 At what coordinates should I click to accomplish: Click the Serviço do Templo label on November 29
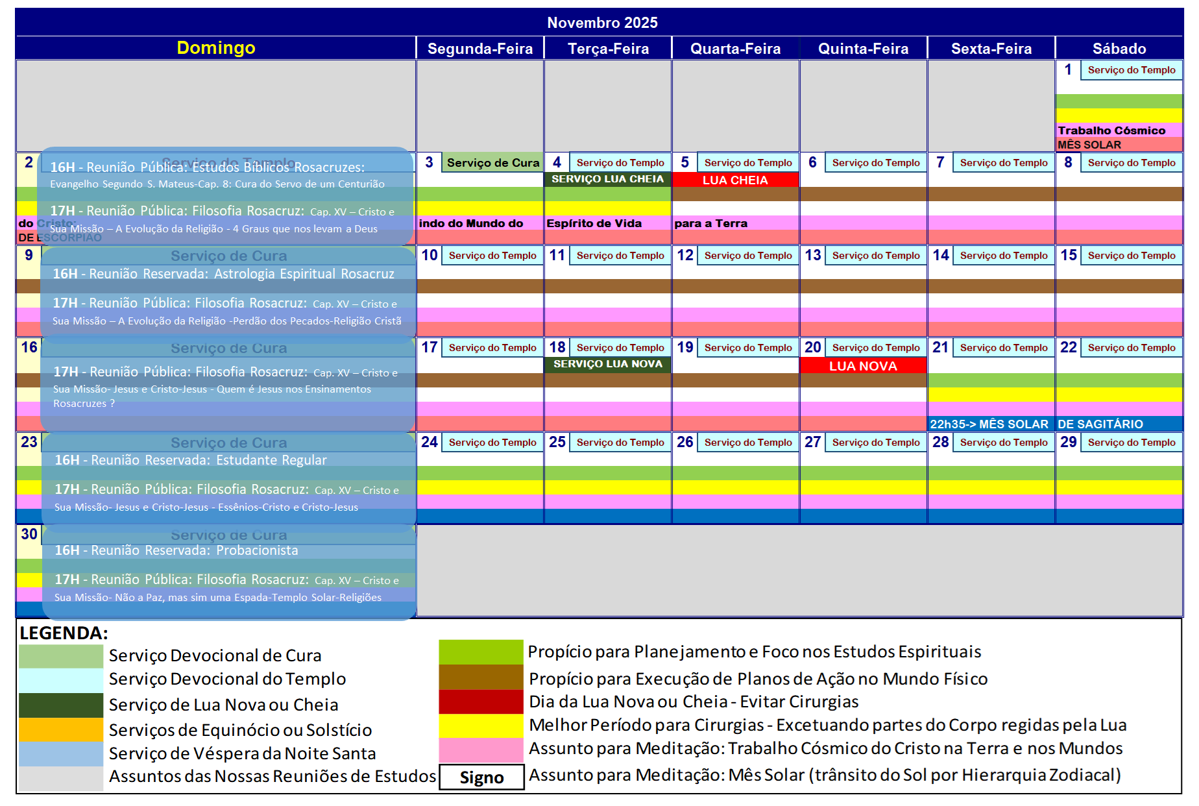[1133, 442]
